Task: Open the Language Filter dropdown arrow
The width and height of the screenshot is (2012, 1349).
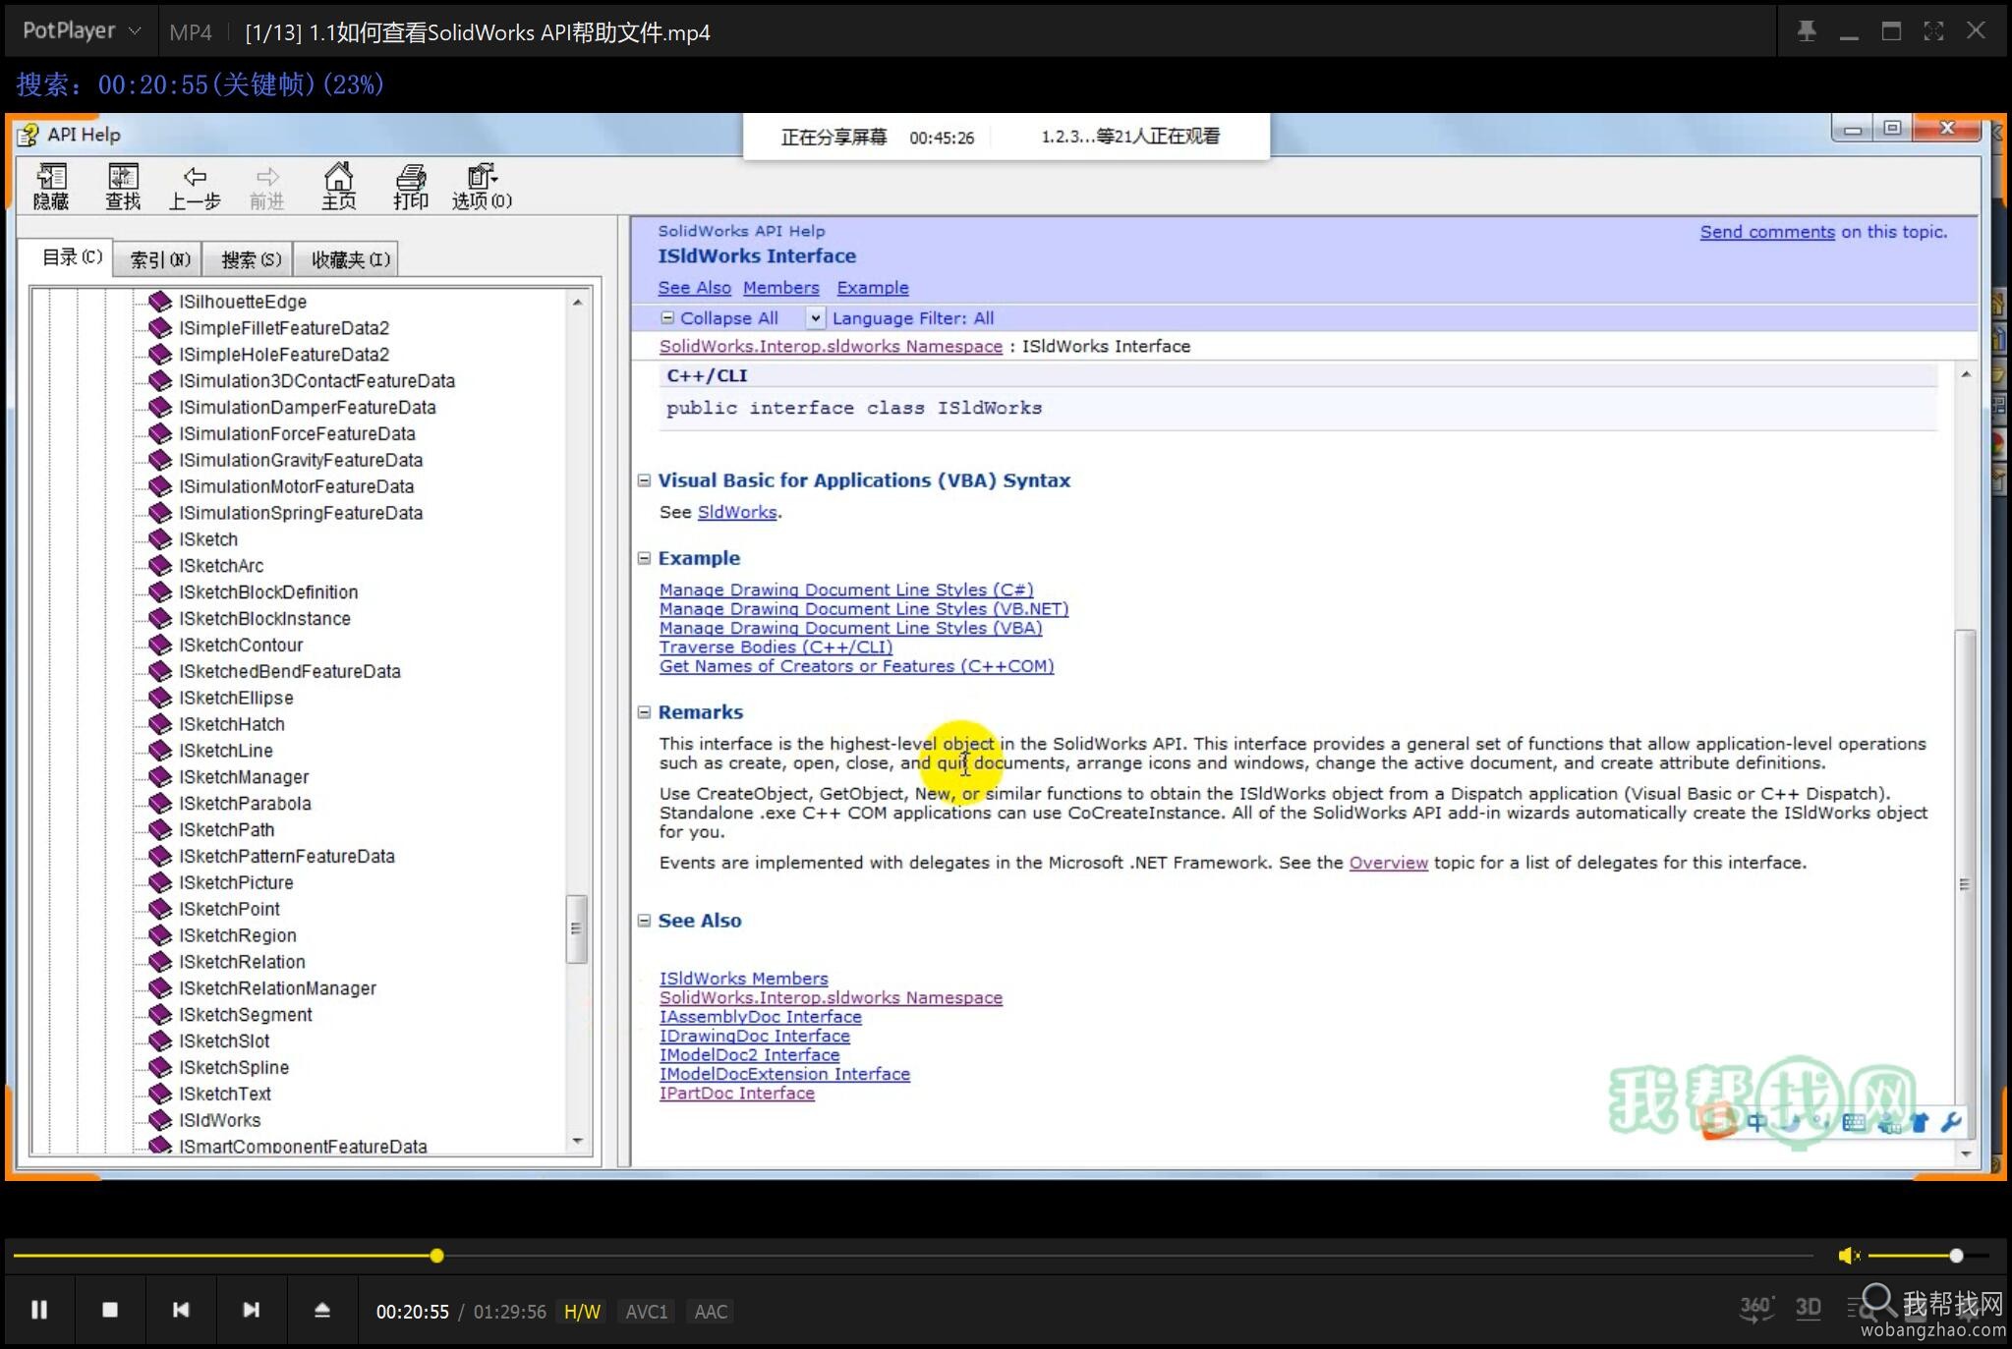Action: point(815,318)
